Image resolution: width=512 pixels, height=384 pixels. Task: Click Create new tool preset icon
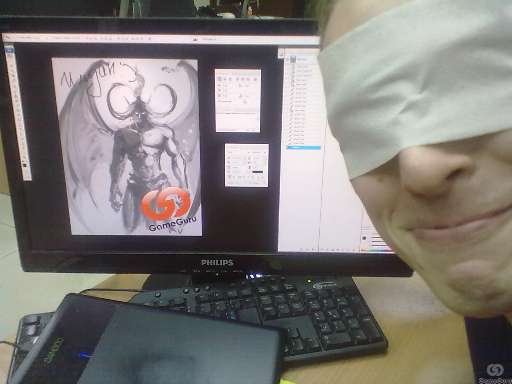[x=248, y=130]
